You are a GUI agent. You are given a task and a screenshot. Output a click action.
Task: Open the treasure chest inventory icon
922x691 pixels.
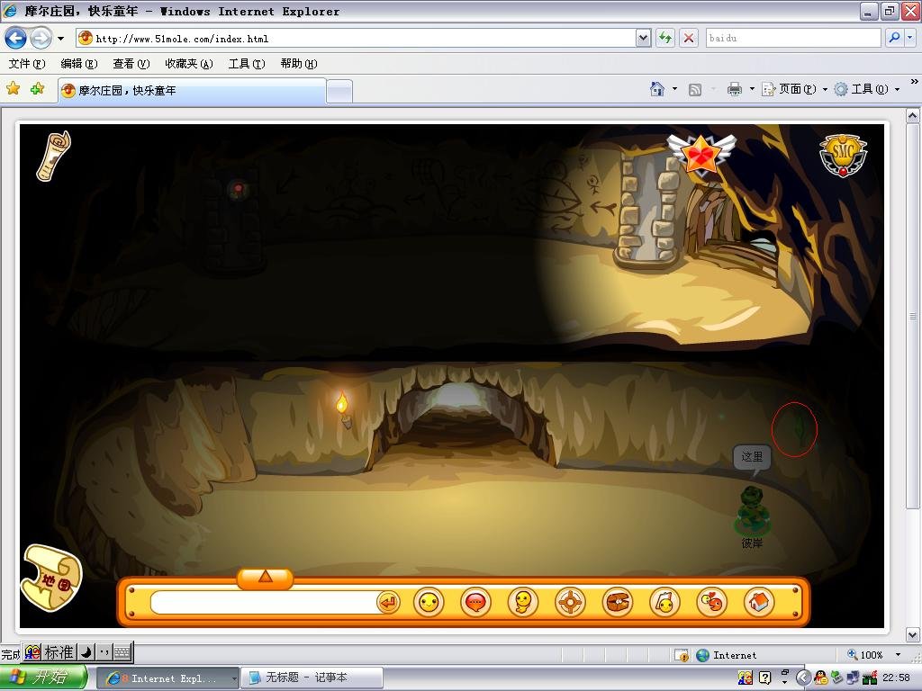[617, 602]
